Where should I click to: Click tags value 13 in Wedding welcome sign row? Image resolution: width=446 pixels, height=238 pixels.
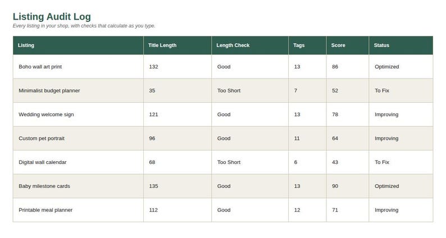[297, 115]
